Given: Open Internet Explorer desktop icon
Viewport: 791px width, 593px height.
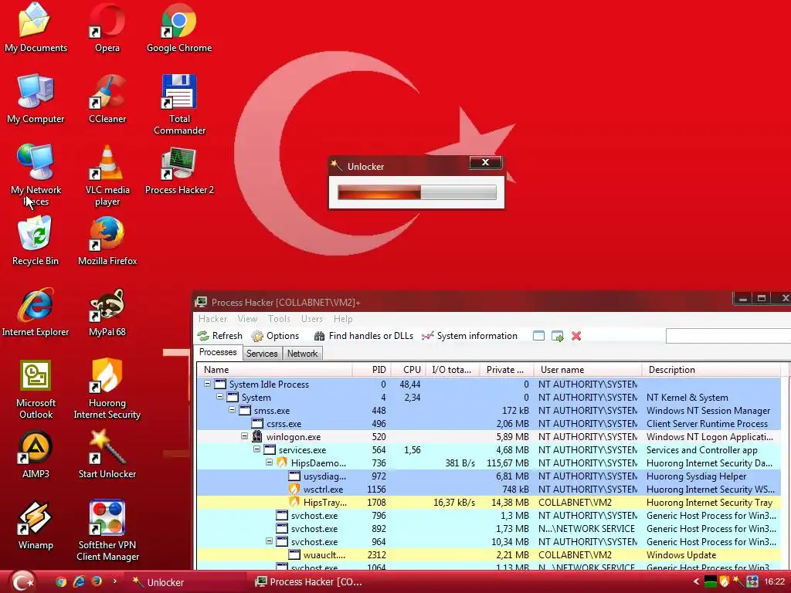Looking at the screenshot, I should coord(36,312).
